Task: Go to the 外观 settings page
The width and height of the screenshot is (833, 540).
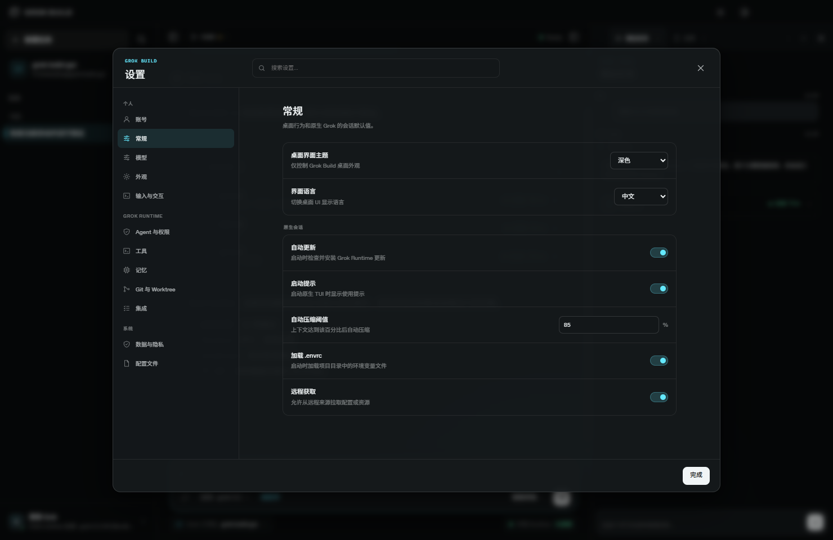Action: 176,177
